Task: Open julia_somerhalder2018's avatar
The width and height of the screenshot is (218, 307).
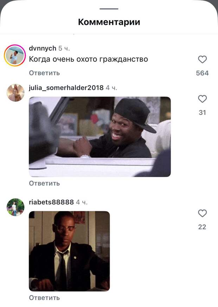Action: pos(15,93)
